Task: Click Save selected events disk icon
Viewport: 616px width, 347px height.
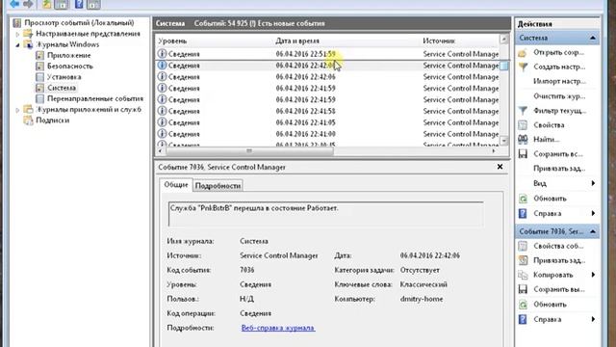Action: coord(523,289)
